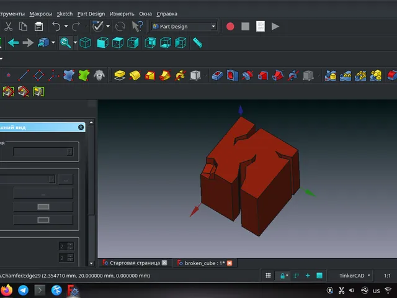Viewport: 397px width, 298px height.
Task: Close the Стартовая страница tab
Action: pos(164,263)
